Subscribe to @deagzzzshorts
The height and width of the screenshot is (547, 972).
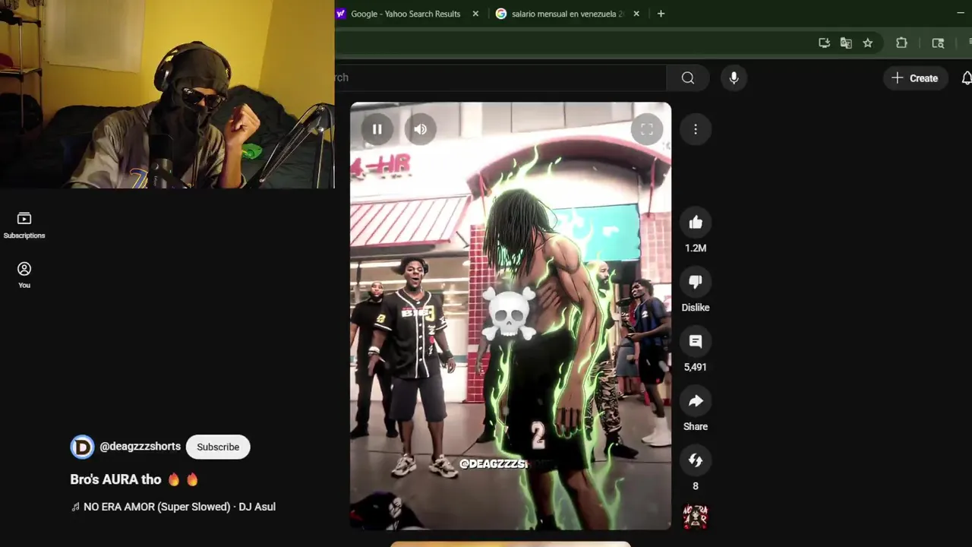[218, 447]
